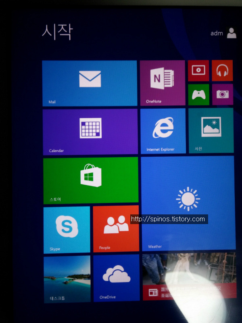Open the Weather tile

188,203
